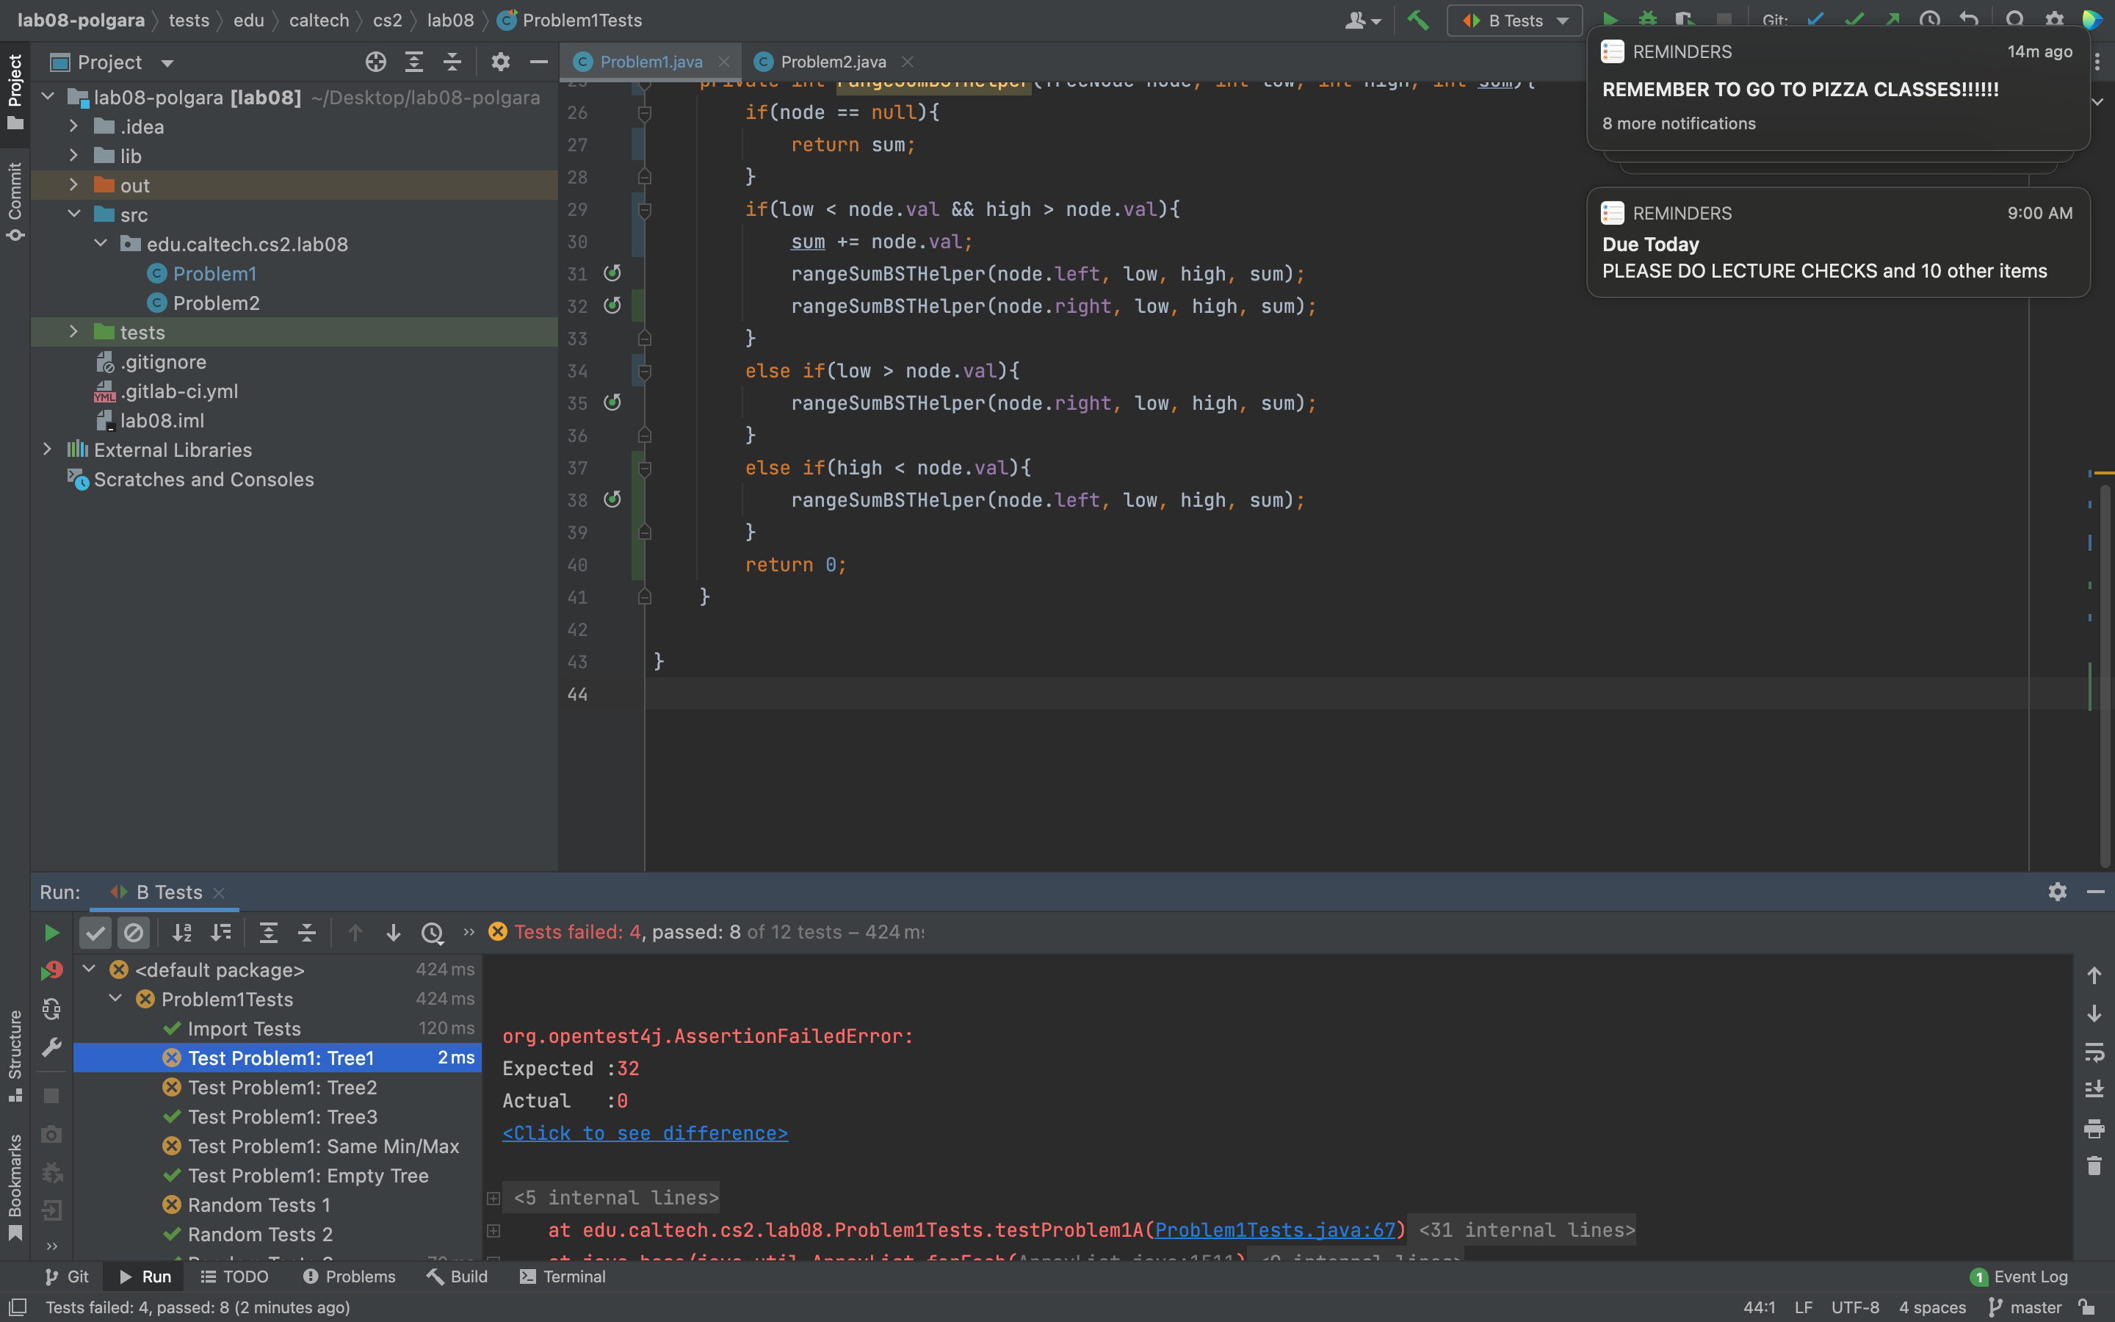2115x1322 pixels.
Task: Click Rerun tests green play icon
Action: (51, 933)
